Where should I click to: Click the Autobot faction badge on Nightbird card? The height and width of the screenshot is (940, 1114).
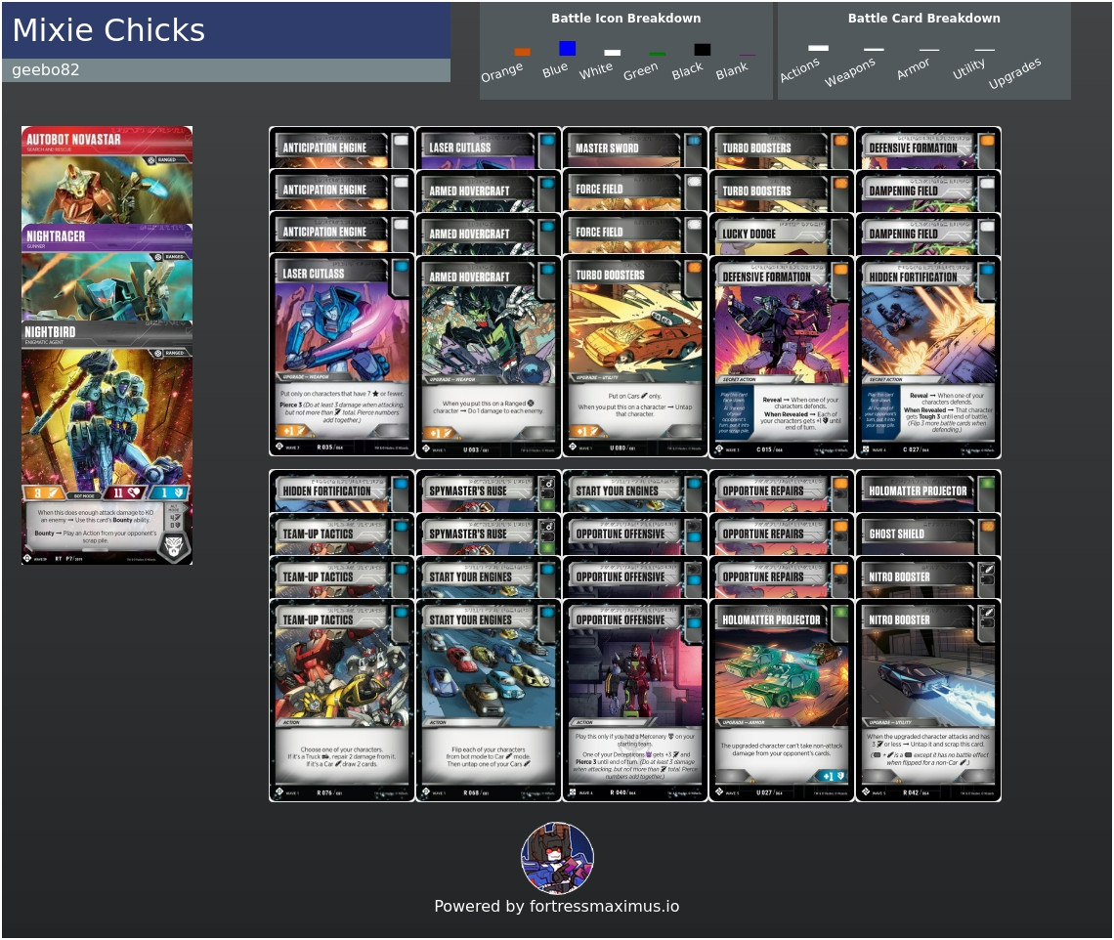tap(175, 544)
